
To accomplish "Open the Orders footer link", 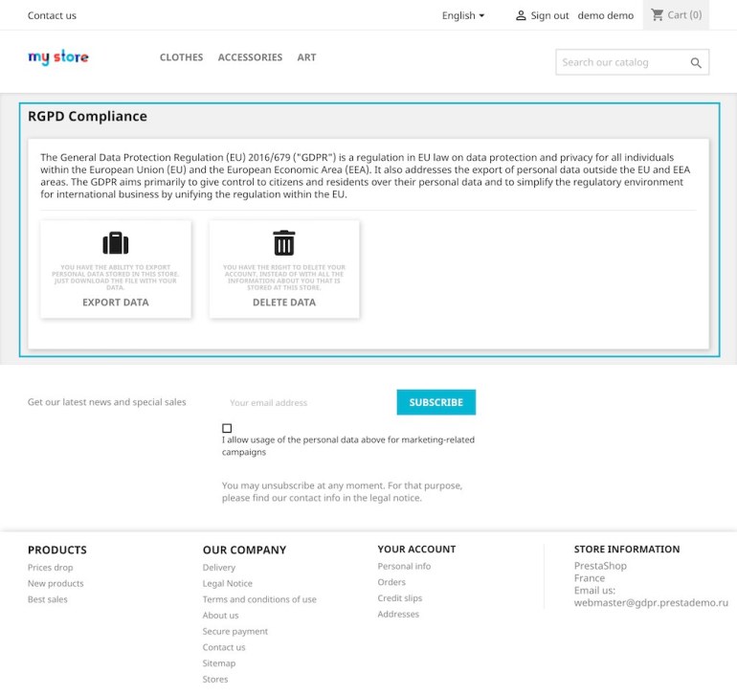I will click(391, 582).
